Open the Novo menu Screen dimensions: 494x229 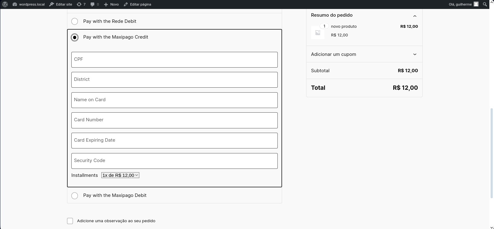[111, 4]
